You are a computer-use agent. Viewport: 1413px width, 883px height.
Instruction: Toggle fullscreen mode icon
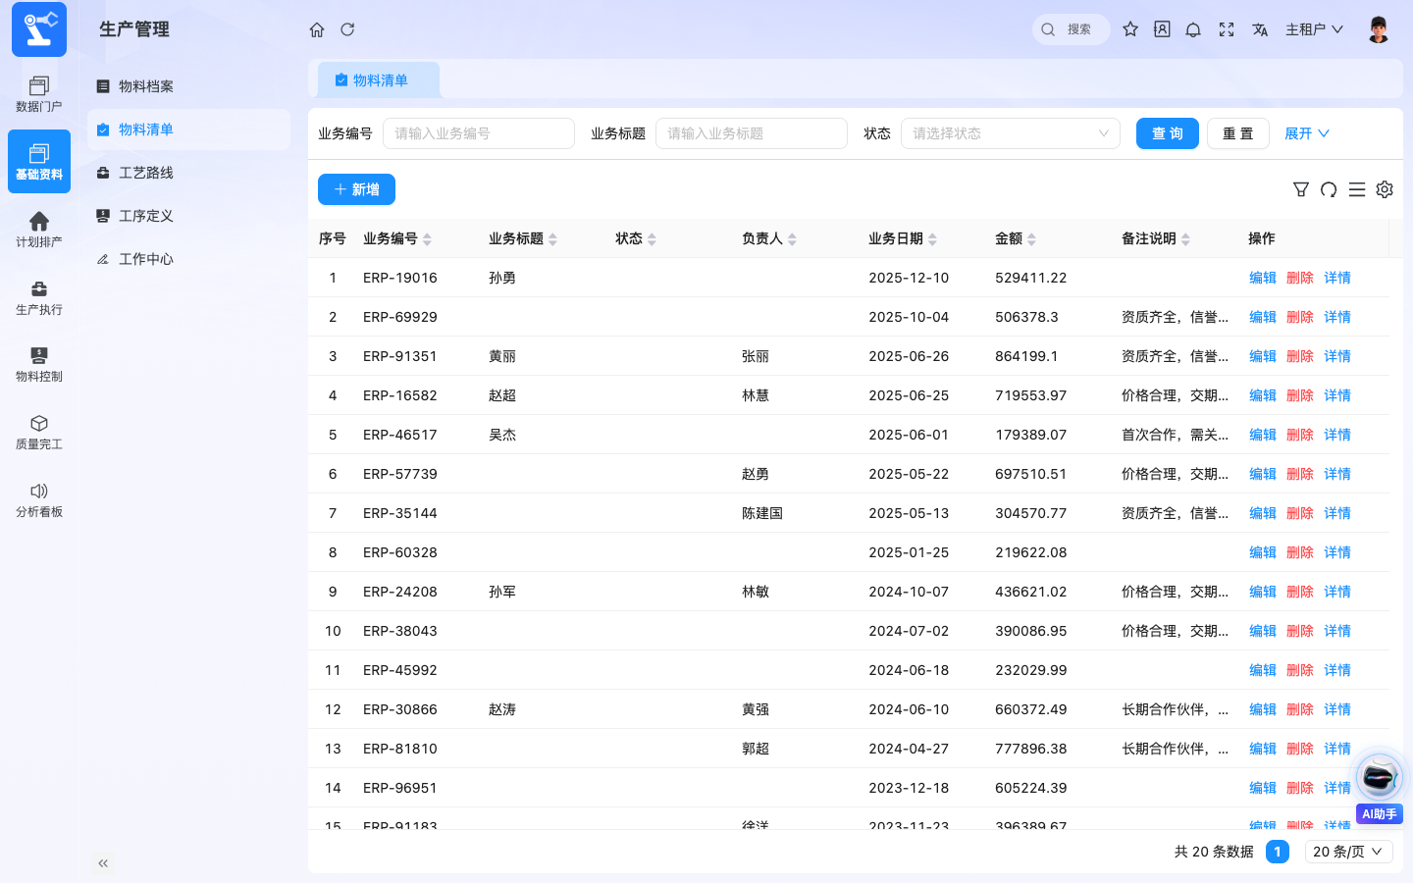click(x=1227, y=29)
